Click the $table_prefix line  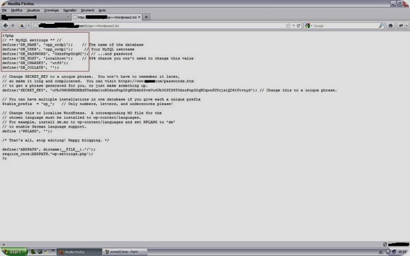87,104
